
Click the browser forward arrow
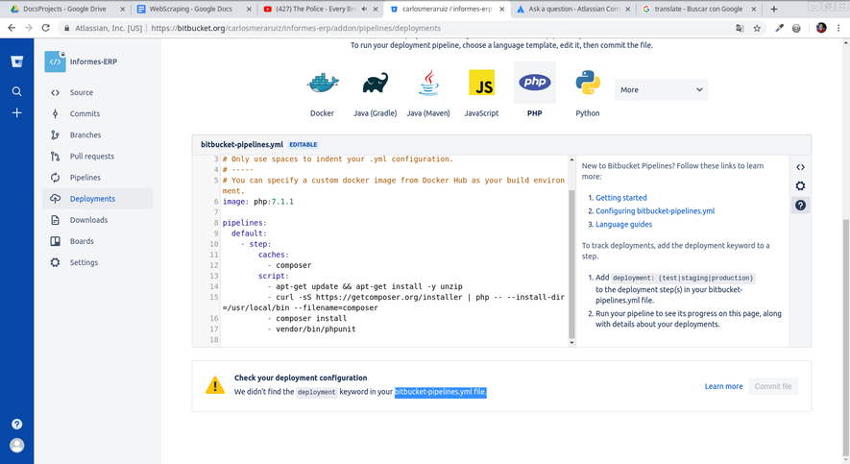[x=28, y=28]
